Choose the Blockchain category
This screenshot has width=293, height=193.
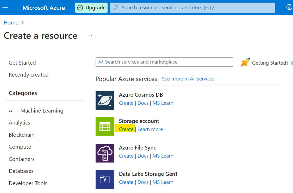point(22,135)
